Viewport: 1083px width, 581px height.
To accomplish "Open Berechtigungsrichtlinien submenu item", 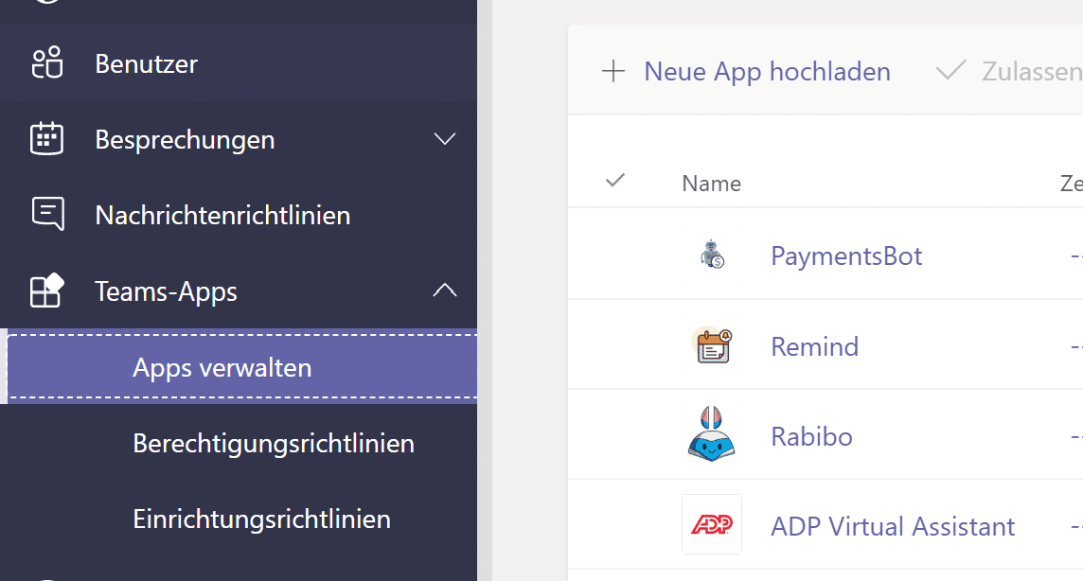I will [274, 443].
